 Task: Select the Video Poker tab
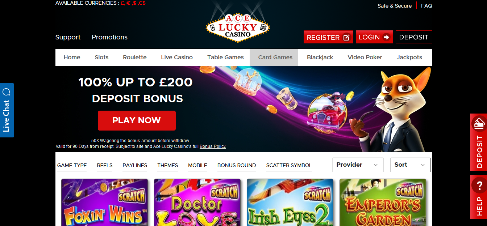point(365,57)
